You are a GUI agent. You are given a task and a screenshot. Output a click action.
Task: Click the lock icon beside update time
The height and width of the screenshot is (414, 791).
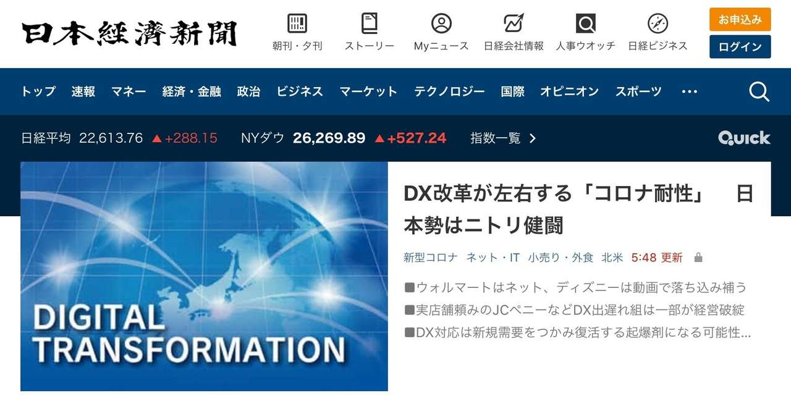[698, 257]
